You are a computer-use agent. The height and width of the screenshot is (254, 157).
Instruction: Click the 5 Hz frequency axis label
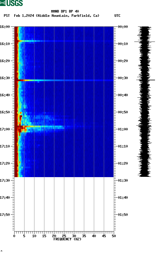pos(24,236)
